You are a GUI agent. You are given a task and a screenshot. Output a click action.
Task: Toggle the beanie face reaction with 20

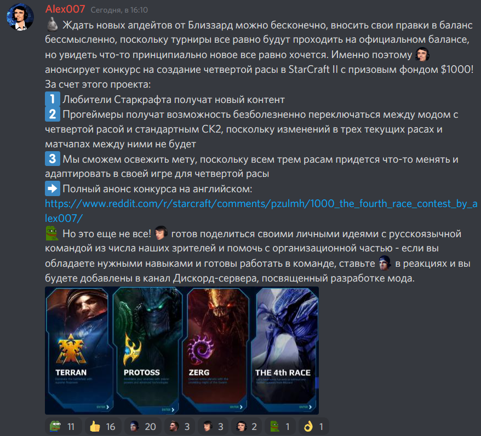point(142,426)
